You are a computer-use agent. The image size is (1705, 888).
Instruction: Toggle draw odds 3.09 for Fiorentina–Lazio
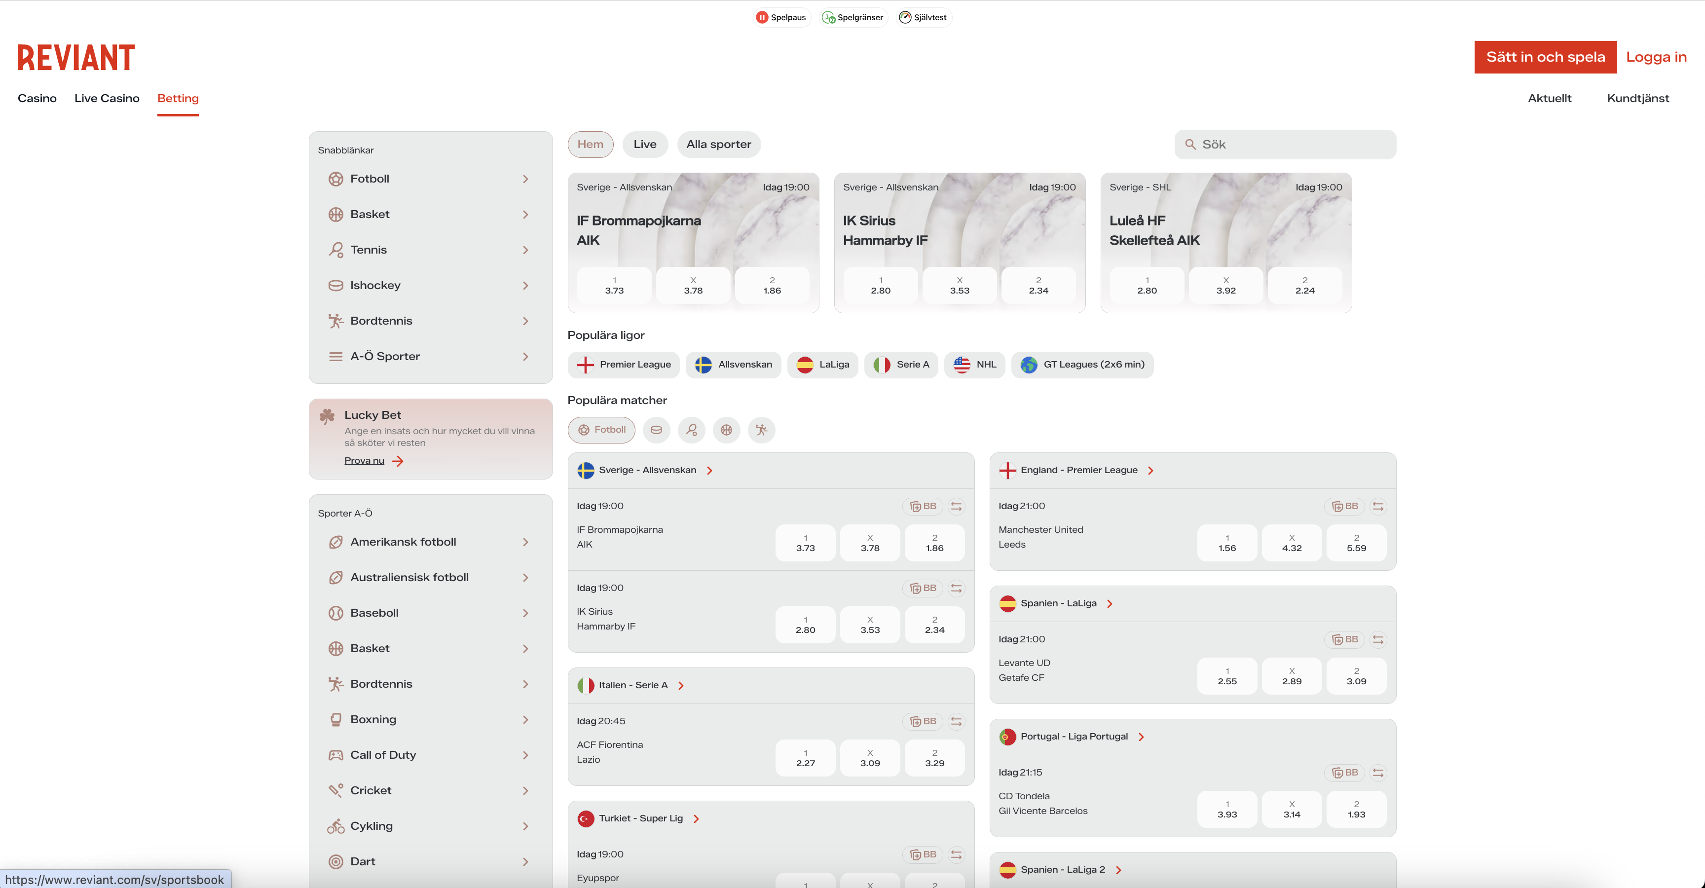[x=870, y=758]
